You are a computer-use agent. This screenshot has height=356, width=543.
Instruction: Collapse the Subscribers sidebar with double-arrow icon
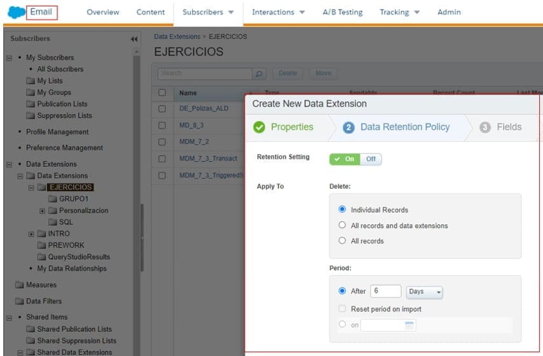(134, 39)
